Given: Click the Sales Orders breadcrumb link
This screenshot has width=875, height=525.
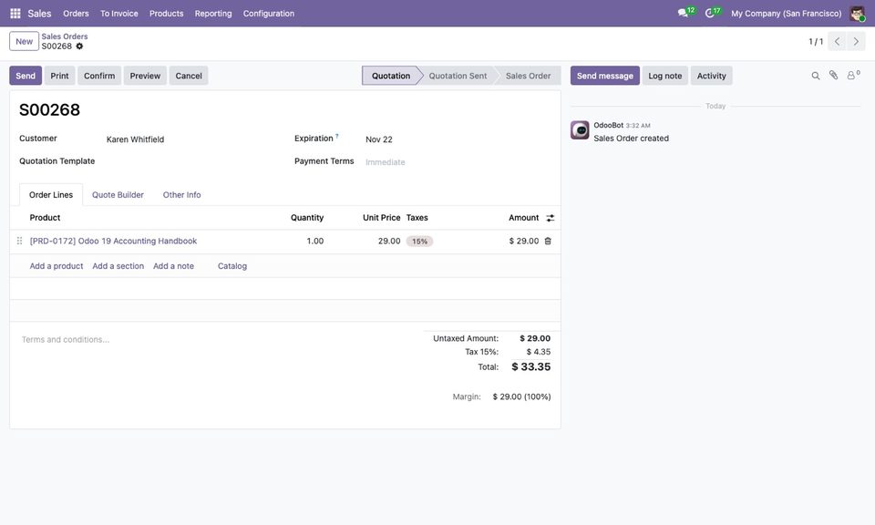Looking at the screenshot, I should pos(65,36).
